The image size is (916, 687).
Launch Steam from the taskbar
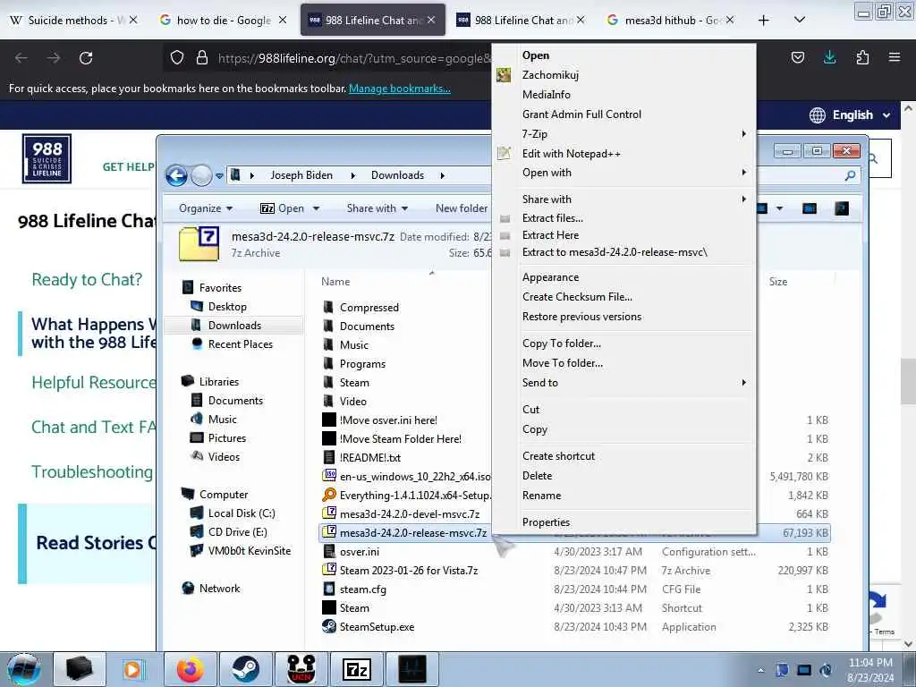tap(246, 669)
